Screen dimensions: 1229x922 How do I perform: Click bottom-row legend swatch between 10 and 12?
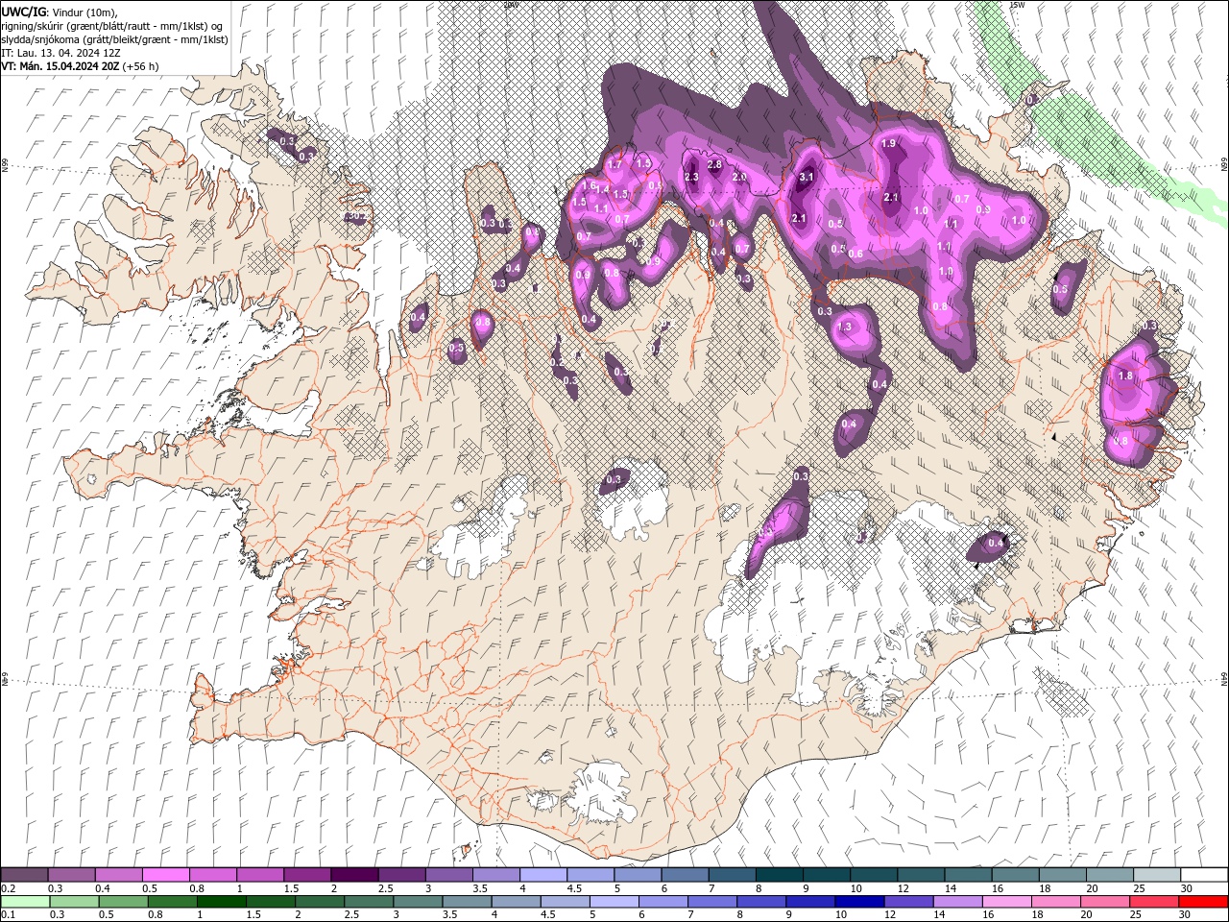click(x=859, y=902)
